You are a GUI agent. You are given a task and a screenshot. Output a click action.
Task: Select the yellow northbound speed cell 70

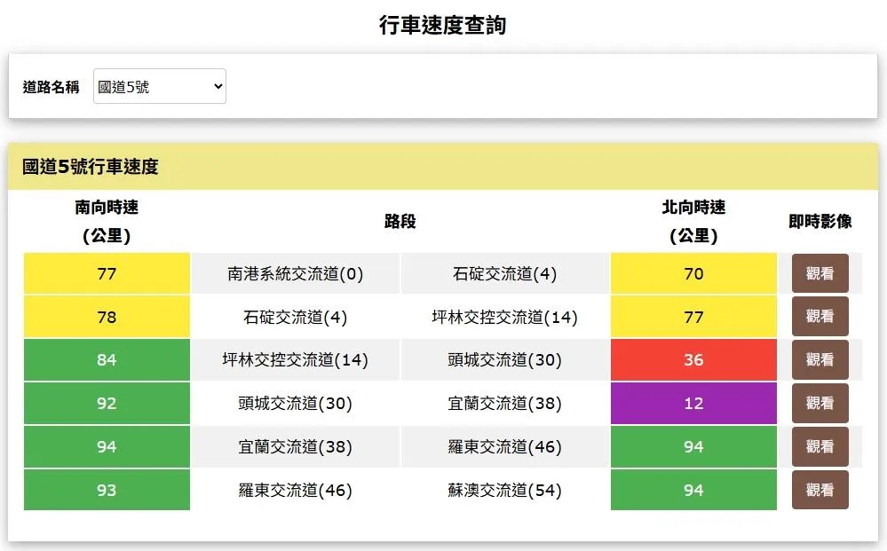pyautogui.click(x=693, y=273)
